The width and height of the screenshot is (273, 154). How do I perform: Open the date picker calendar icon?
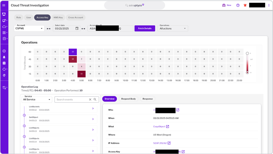(77, 28)
